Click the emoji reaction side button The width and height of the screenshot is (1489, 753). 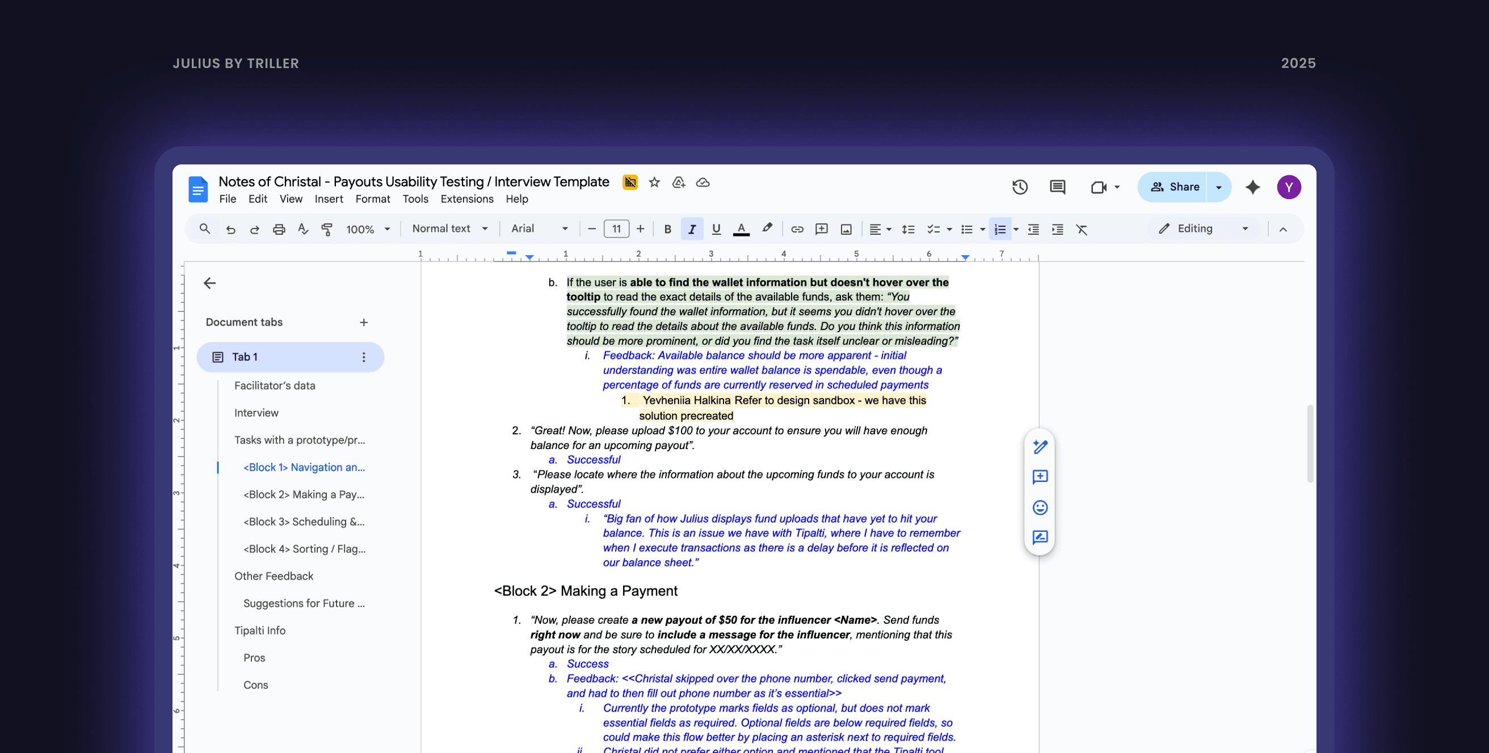1040,507
